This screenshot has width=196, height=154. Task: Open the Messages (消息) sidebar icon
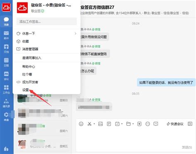6,22
